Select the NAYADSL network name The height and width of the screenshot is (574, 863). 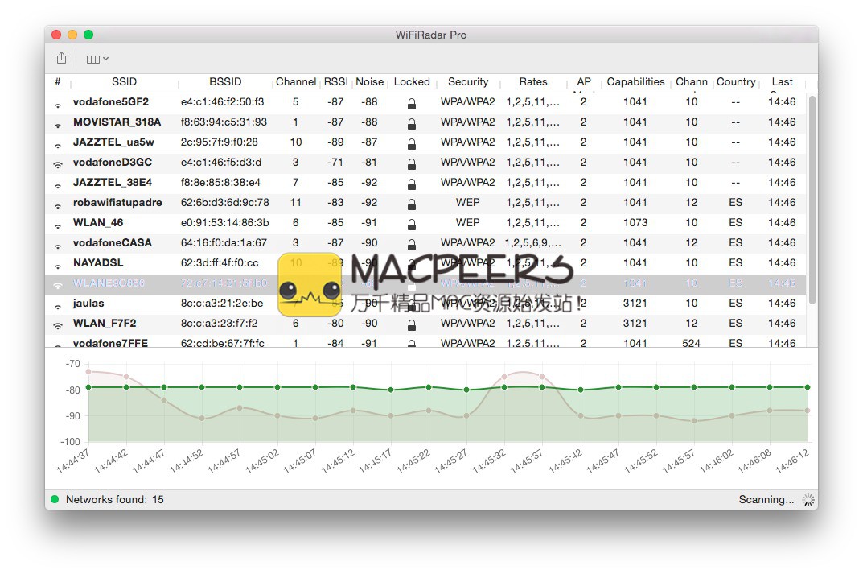click(x=98, y=262)
